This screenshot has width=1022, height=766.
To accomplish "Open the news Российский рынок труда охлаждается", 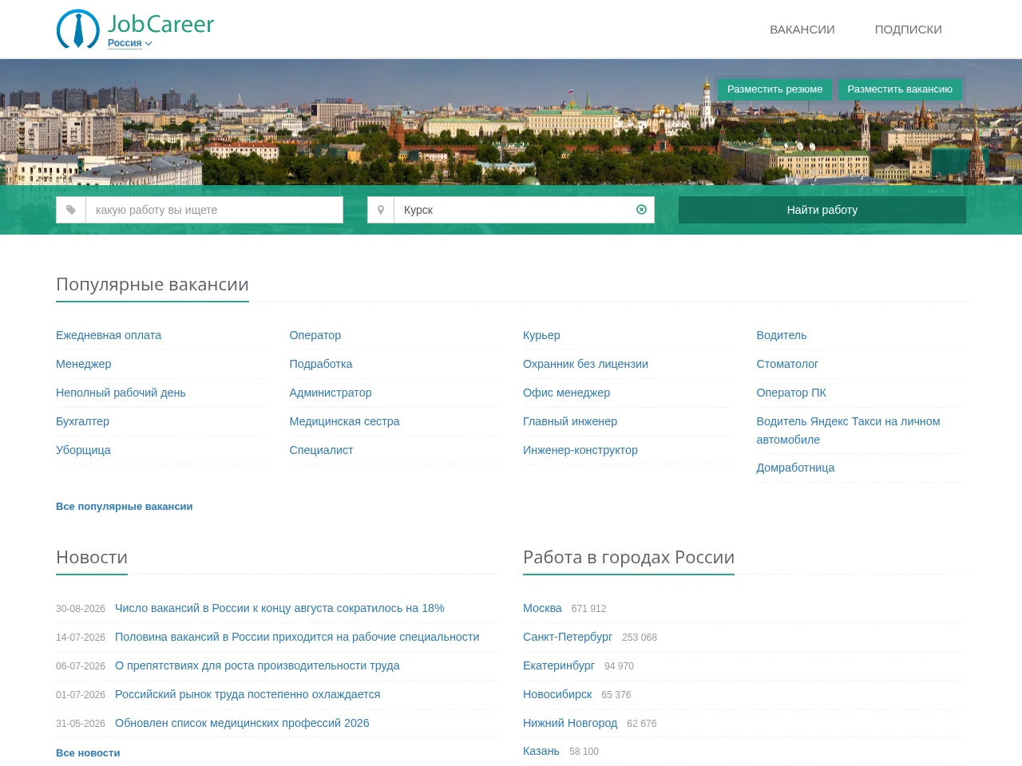I will 248,694.
